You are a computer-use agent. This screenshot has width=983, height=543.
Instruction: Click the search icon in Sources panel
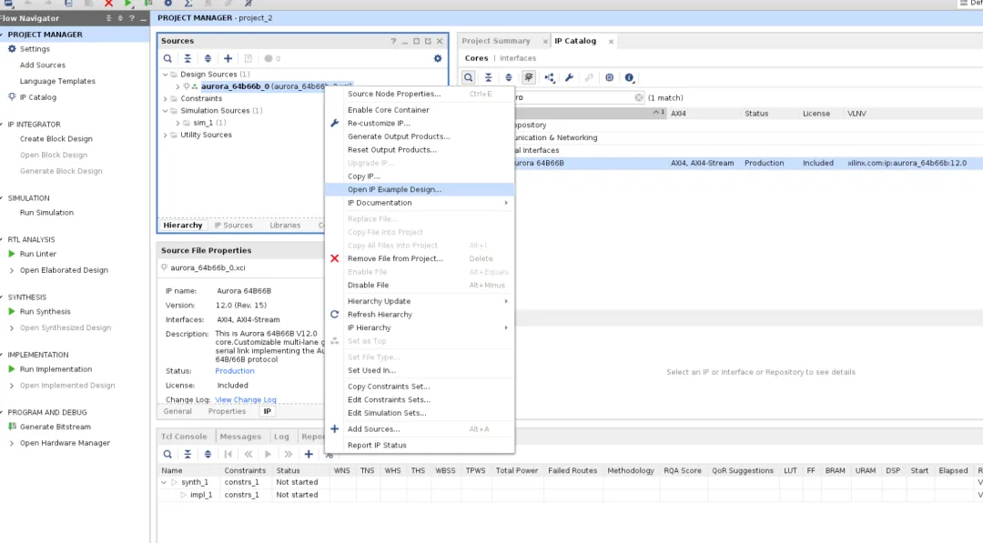(167, 58)
